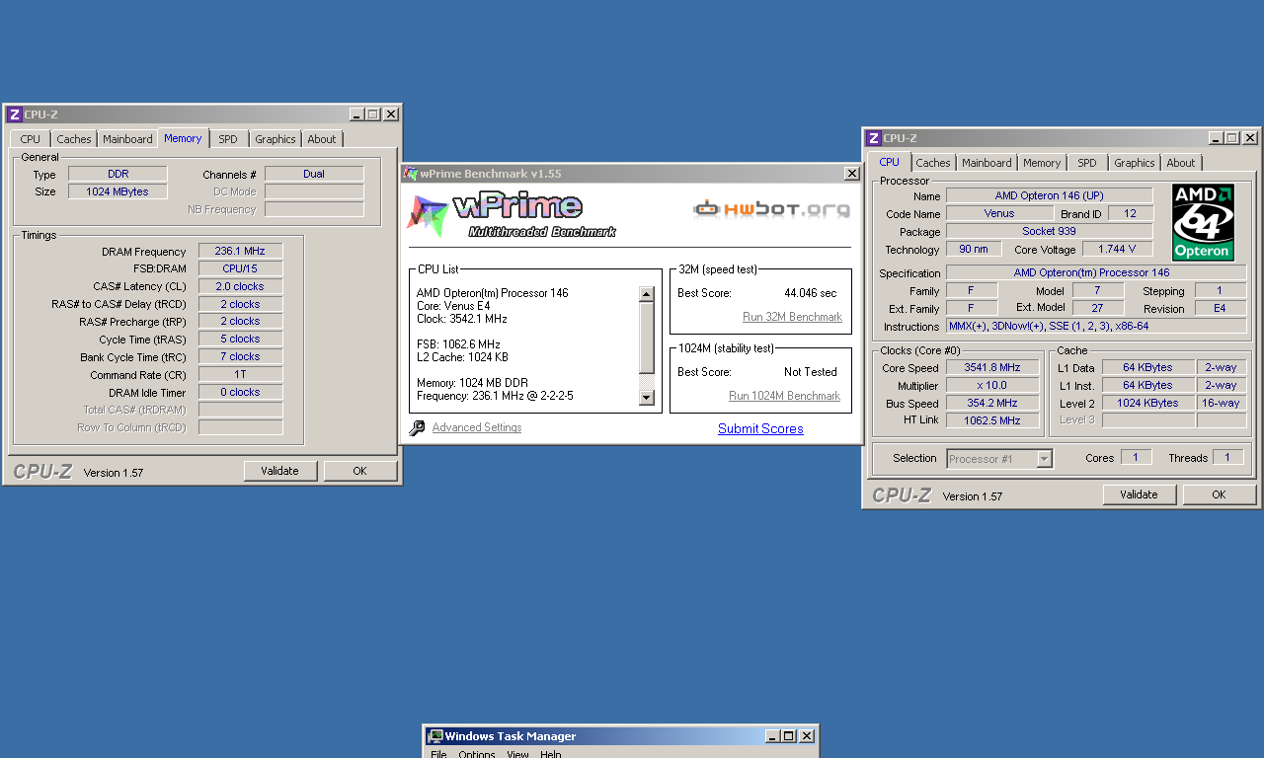
Task: Click the CAS# Latency value 2.0 clocks
Action: tap(240, 286)
